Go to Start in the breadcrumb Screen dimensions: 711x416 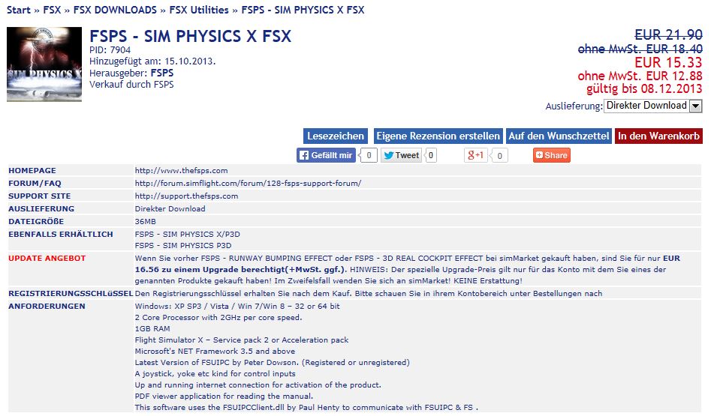[19, 10]
